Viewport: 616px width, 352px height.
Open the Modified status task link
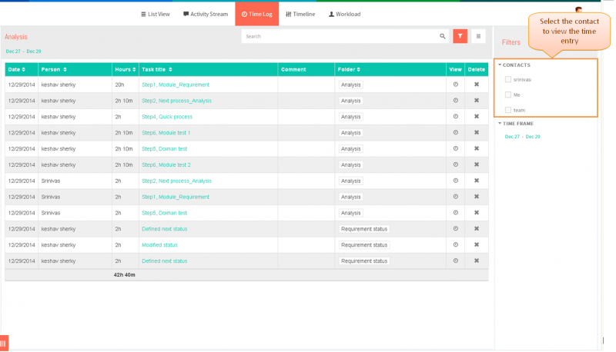(x=159, y=245)
